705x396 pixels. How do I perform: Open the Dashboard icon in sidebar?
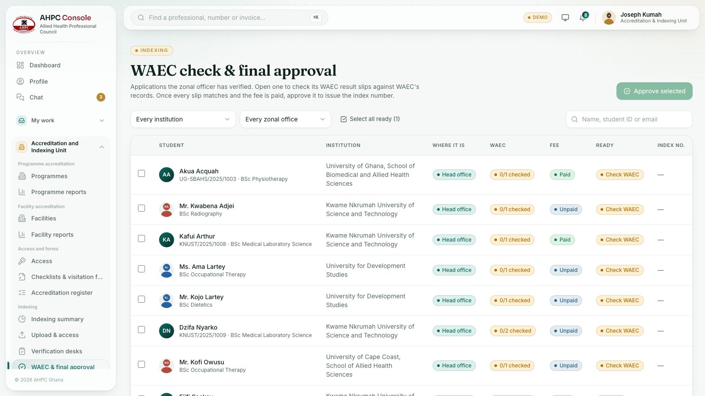click(20, 65)
